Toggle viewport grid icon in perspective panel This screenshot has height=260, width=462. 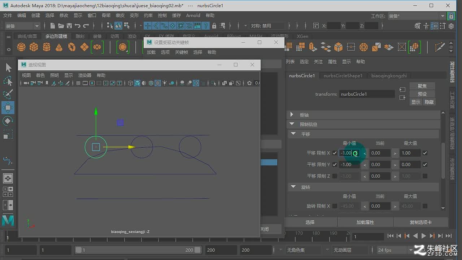(x=78, y=83)
